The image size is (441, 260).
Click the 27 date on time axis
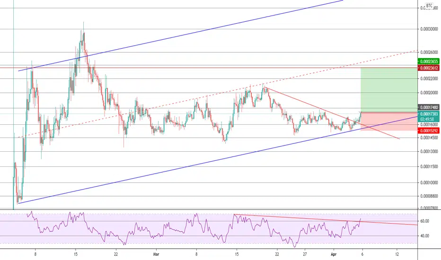(305, 254)
